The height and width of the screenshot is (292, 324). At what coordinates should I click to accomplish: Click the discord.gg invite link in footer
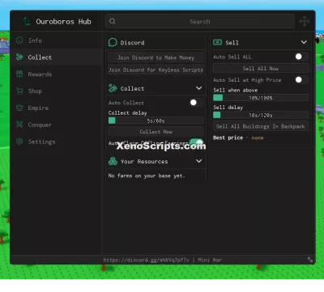147,260
